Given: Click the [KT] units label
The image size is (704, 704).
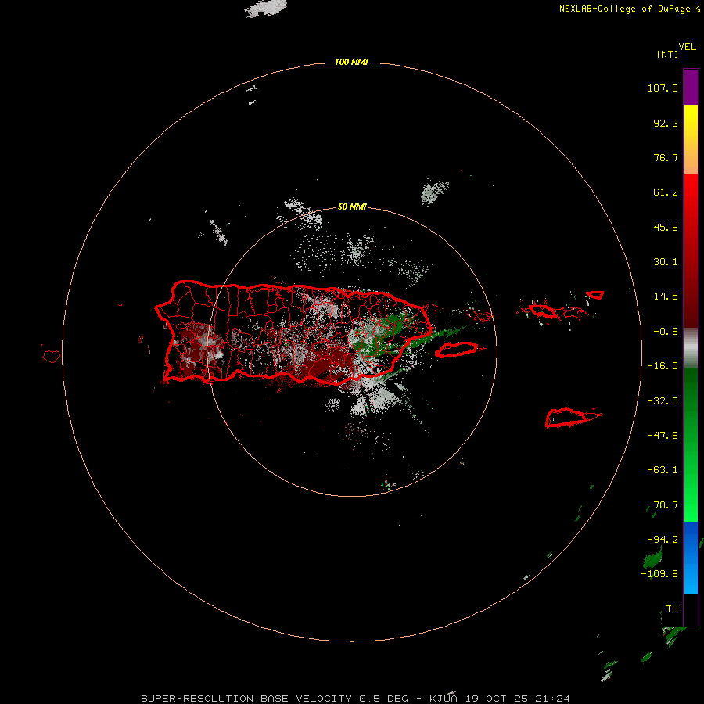Looking at the screenshot, I should pyautogui.click(x=667, y=54).
